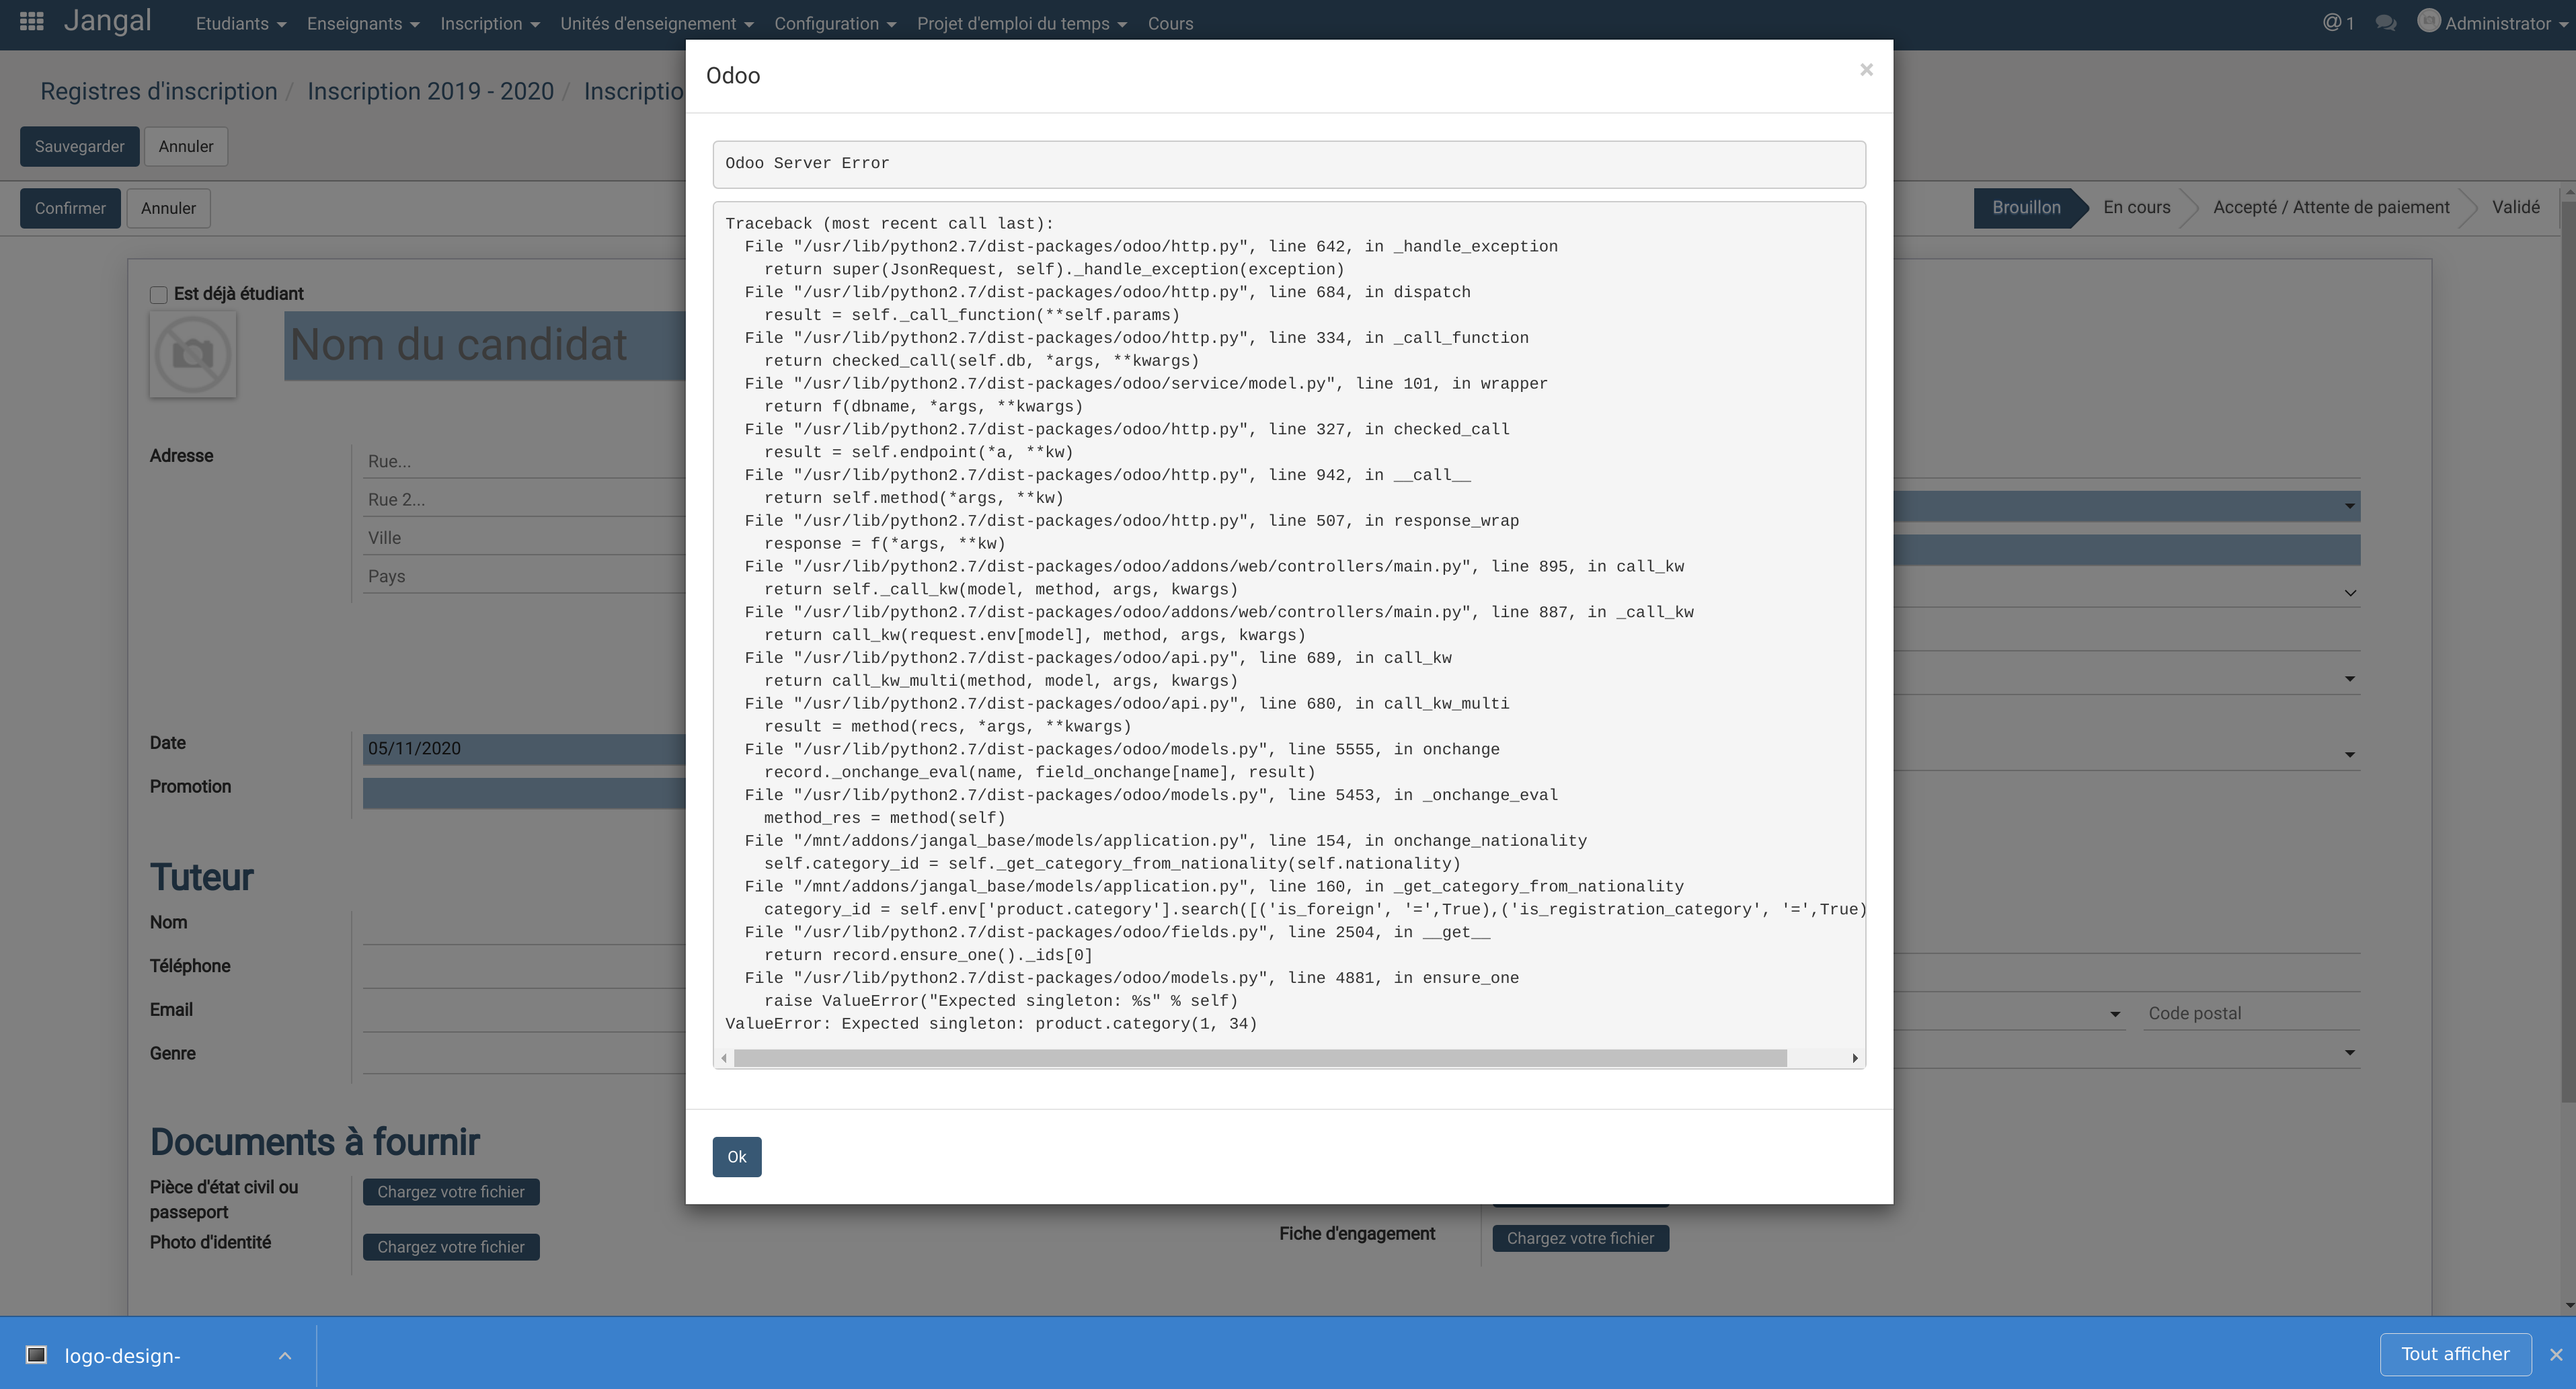Open the conversations chat bubble icon
The width and height of the screenshot is (2576, 1389).
tap(2386, 23)
